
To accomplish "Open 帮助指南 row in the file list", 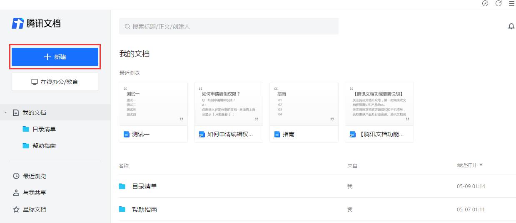I will point(317,209).
